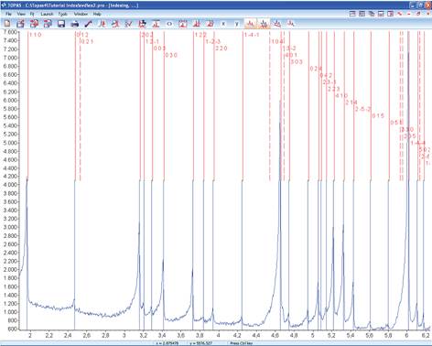The image size is (432, 346).
Task: Click x-axis value 3,6
Action: pos(180,336)
